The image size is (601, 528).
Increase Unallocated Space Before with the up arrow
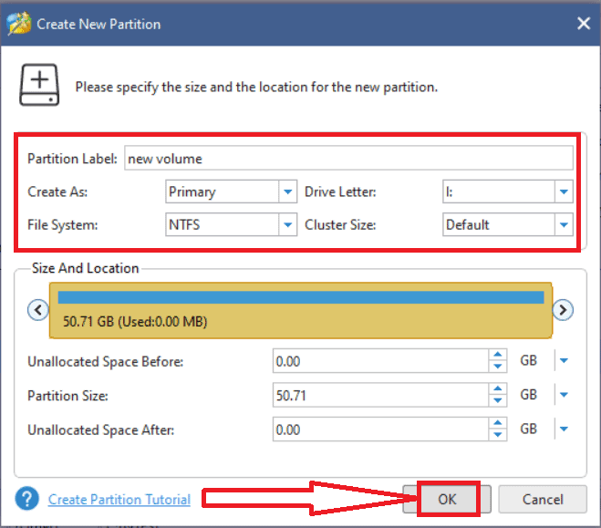[x=498, y=355]
